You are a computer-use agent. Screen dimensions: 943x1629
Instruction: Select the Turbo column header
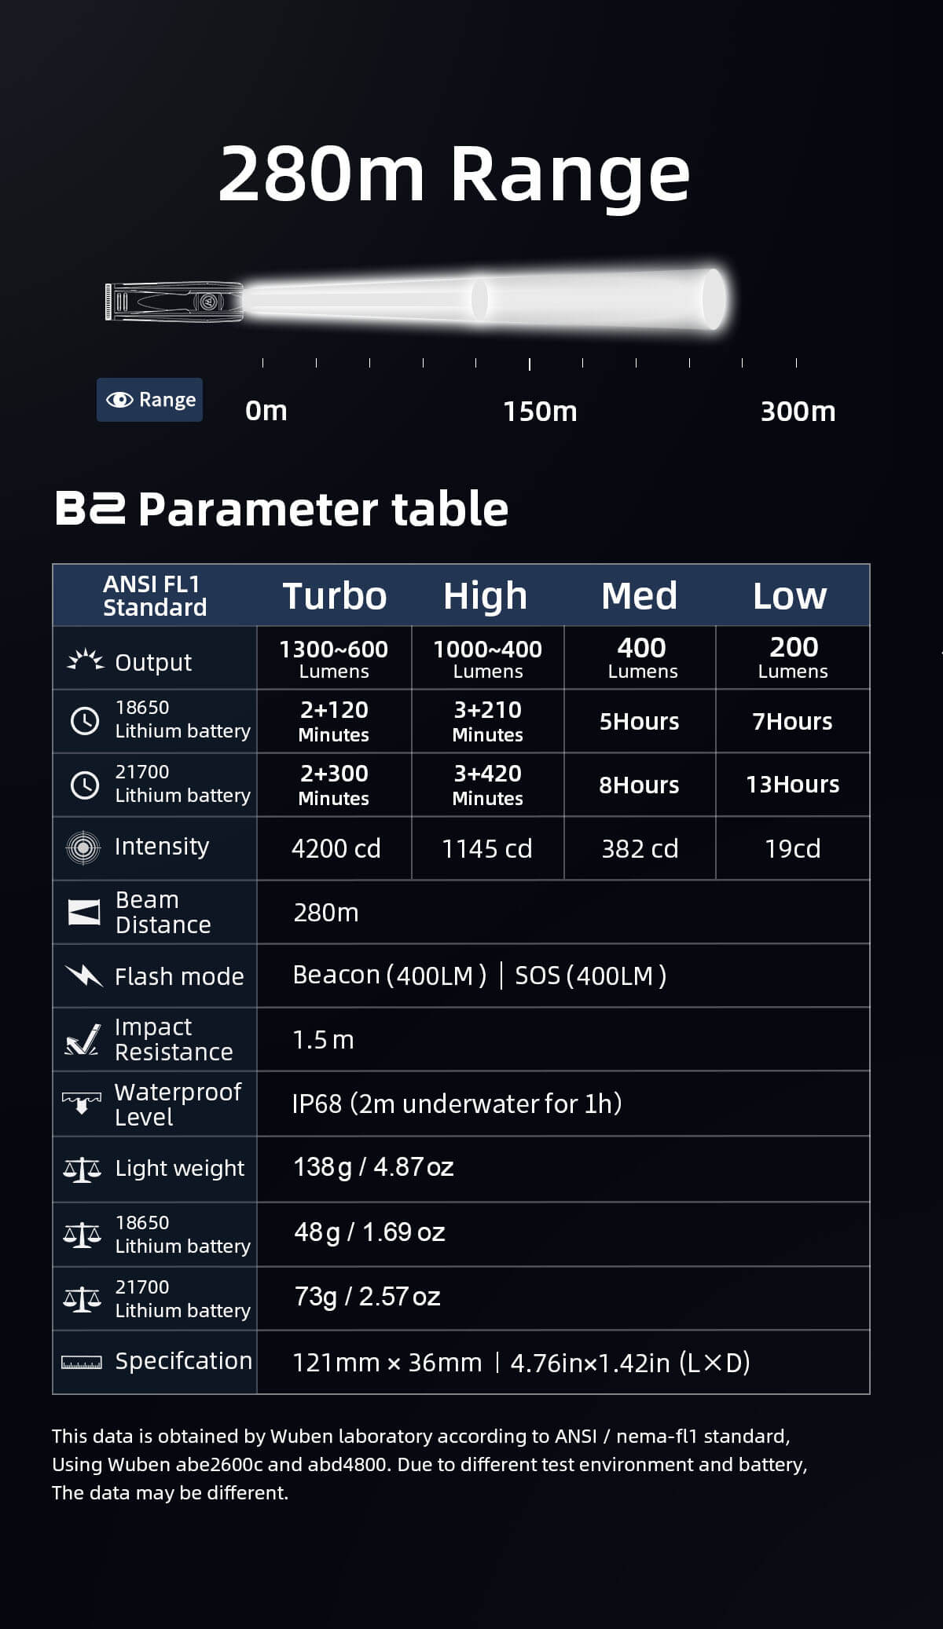335,595
